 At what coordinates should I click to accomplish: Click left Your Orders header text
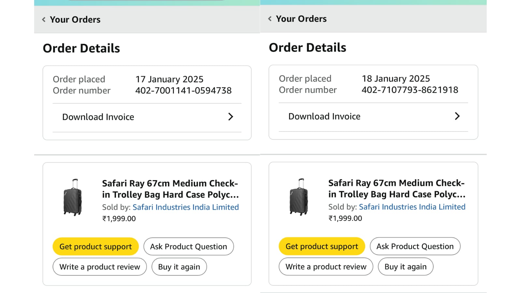[75, 20]
